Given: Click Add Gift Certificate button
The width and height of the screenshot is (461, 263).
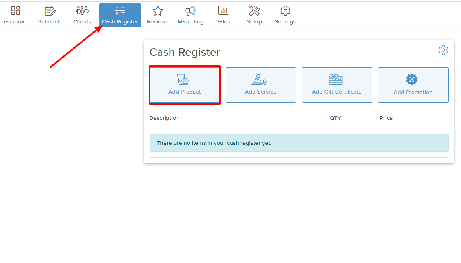Looking at the screenshot, I should pyautogui.click(x=337, y=85).
